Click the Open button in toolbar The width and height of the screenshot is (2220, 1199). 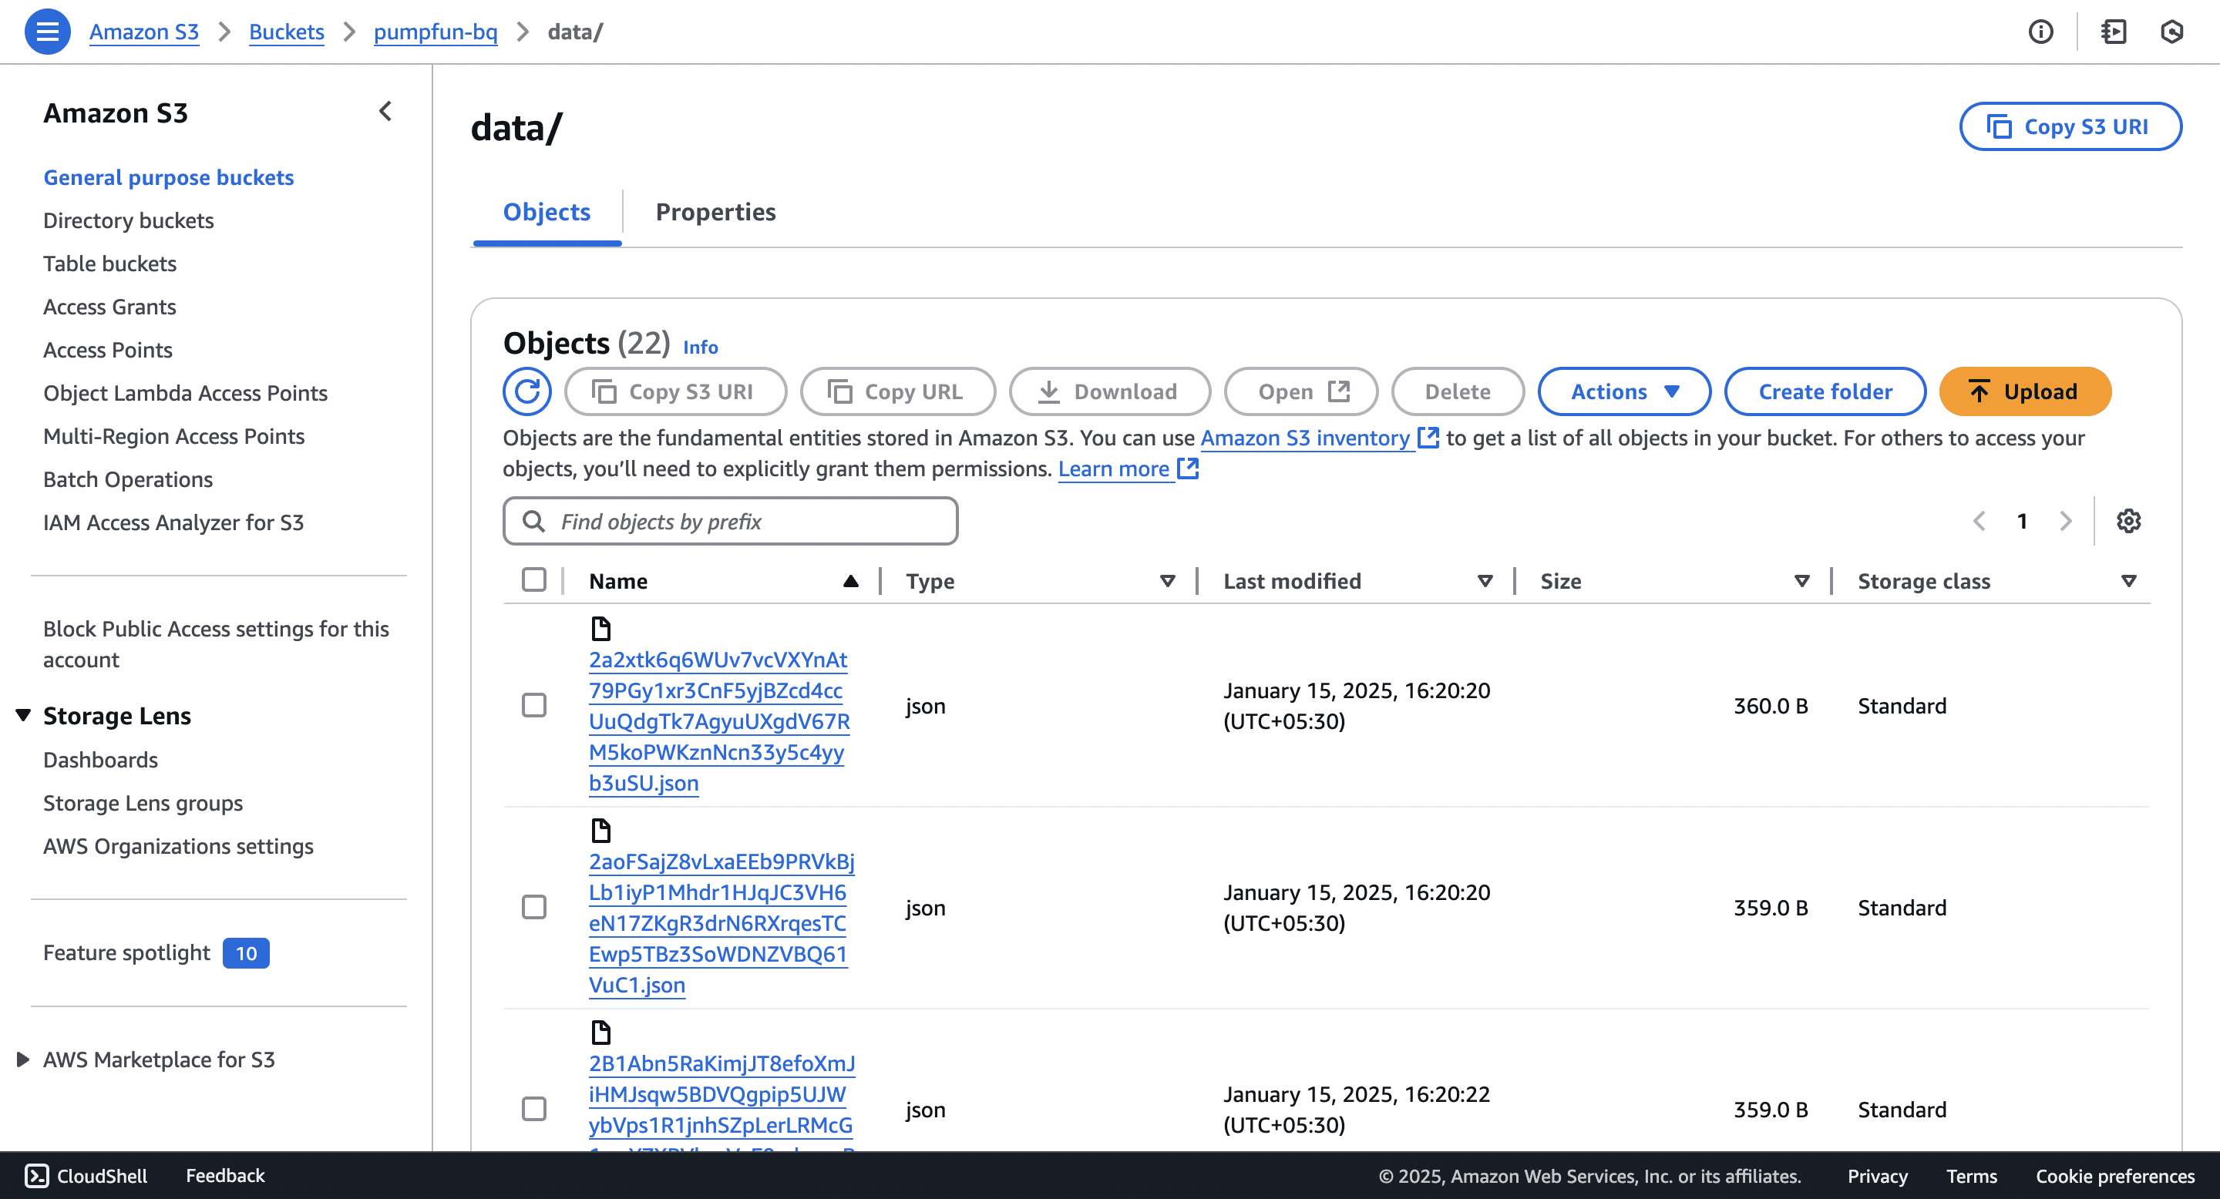pos(1300,392)
